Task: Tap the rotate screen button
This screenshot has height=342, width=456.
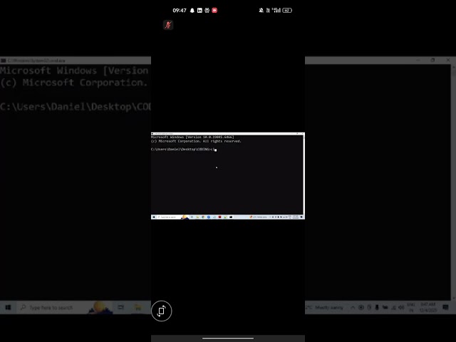Action: pyautogui.click(x=162, y=311)
